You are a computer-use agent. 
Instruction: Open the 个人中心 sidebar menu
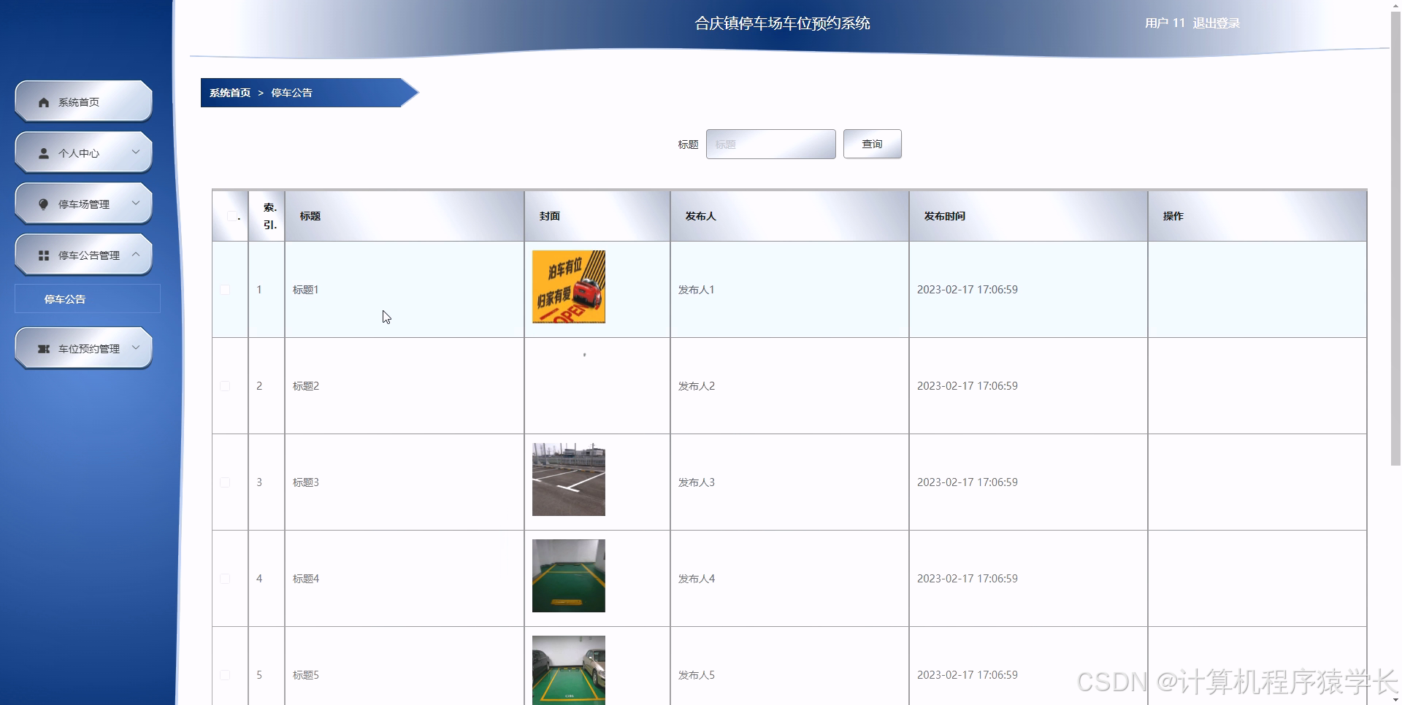coord(84,153)
